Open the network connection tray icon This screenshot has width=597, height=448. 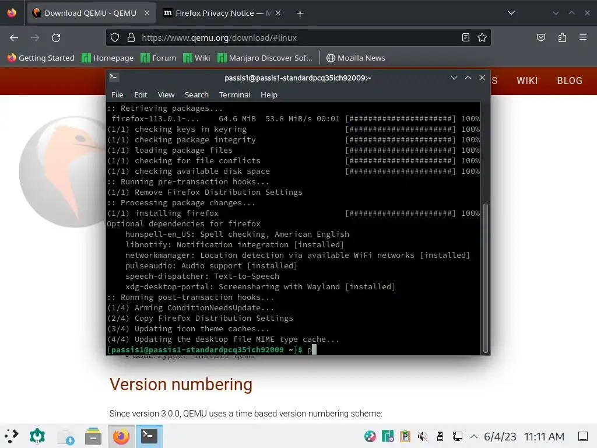click(457, 436)
